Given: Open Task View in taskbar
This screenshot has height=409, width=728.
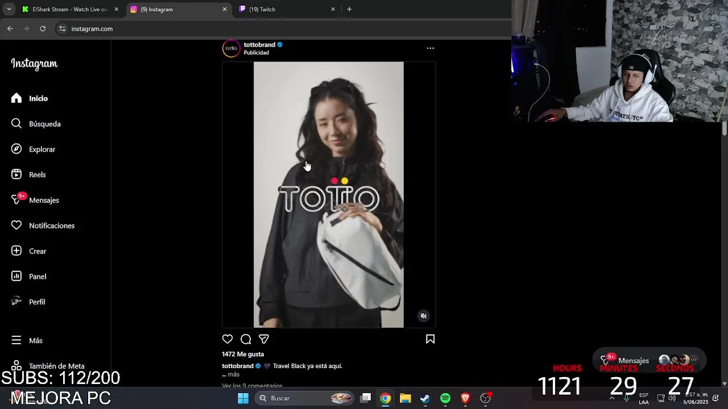Looking at the screenshot, I should 366,398.
